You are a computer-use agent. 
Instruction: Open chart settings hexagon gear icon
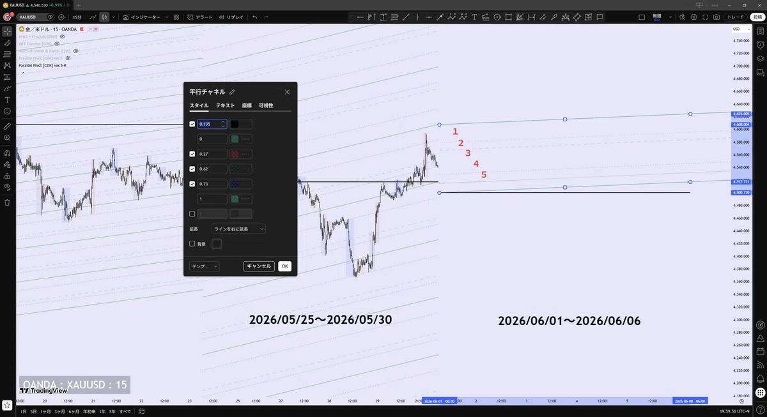point(693,17)
